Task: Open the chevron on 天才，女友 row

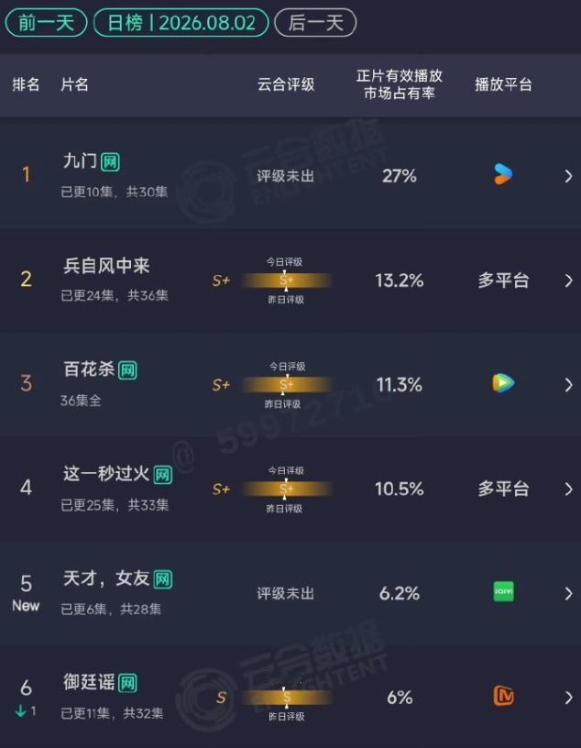Action: point(568,593)
